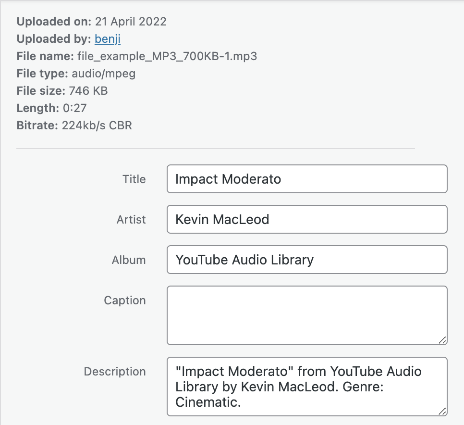
Task: Click the audio/mpeg file type value
Action: pyautogui.click(x=104, y=74)
